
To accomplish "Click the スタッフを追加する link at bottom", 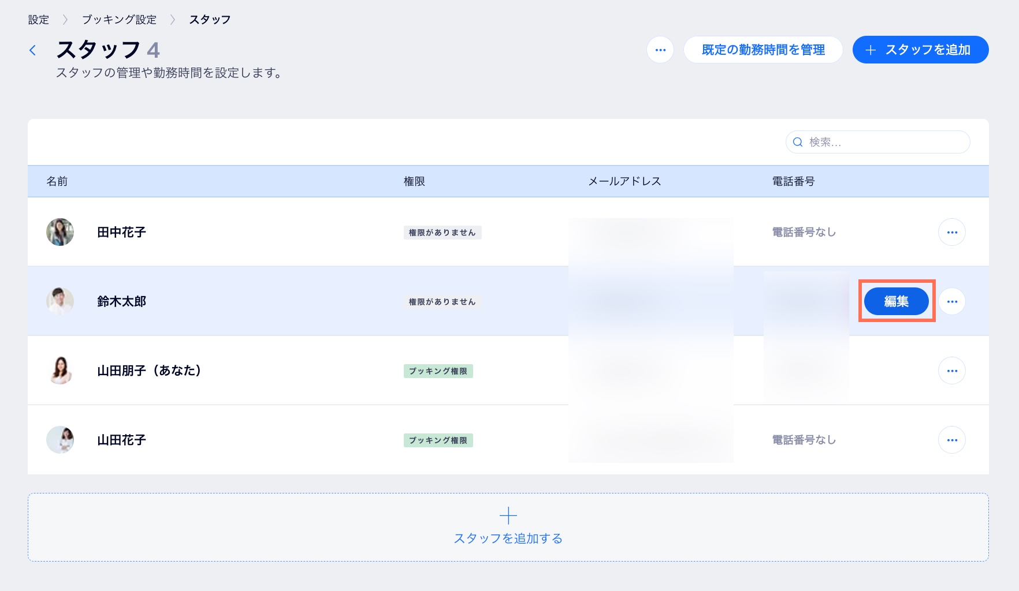I will point(508,538).
